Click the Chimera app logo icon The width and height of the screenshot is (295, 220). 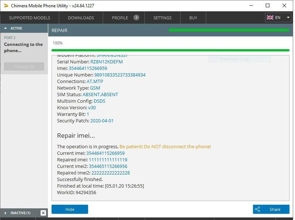6,6
